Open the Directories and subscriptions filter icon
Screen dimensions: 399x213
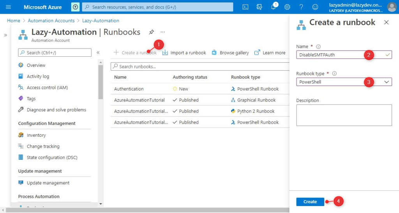pyautogui.click(x=259, y=7)
